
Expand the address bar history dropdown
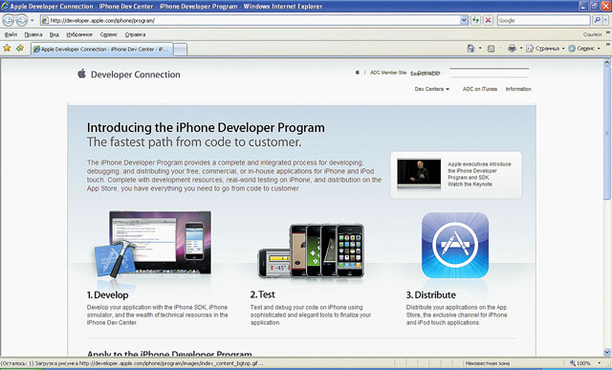pyautogui.click(x=464, y=20)
